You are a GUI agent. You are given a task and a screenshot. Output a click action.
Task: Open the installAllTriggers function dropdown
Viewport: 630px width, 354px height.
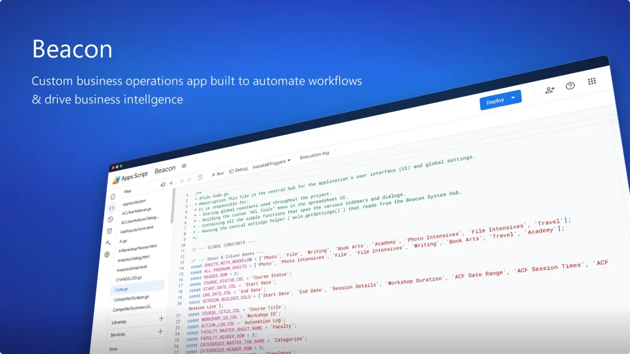pyautogui.click(x=271, y=164)
